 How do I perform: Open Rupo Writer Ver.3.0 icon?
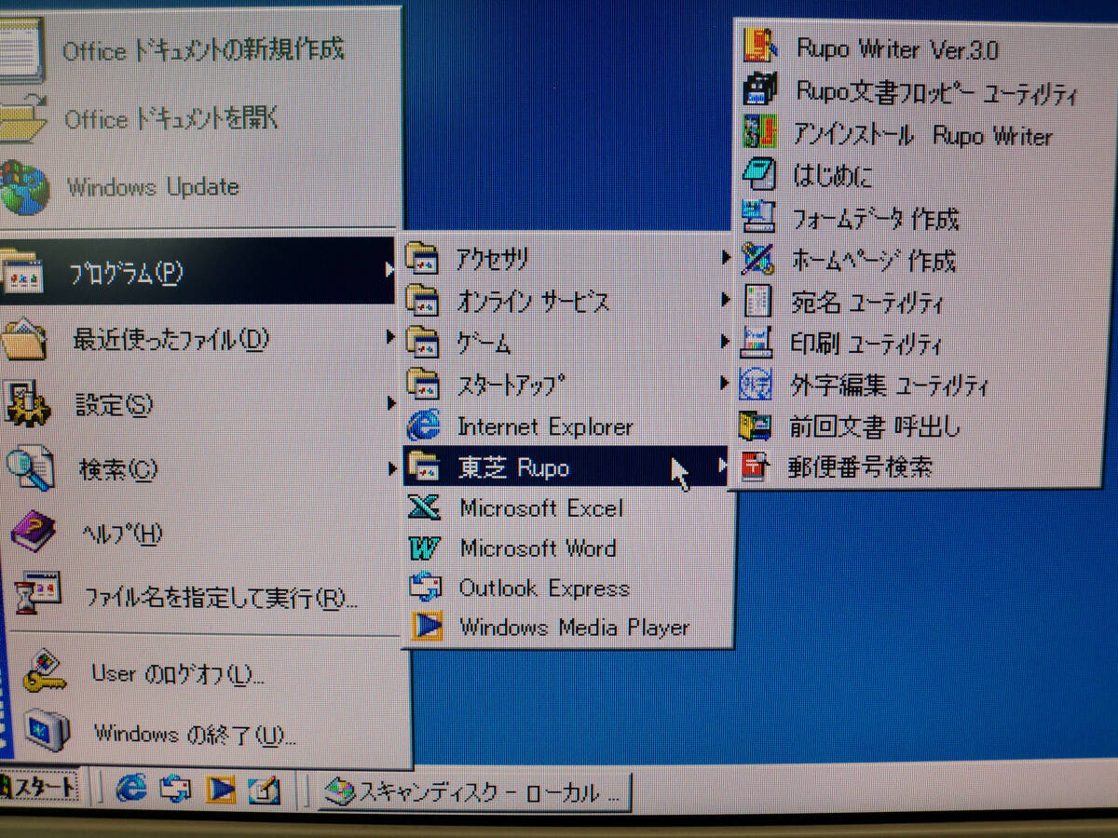(x=760, y=47)
